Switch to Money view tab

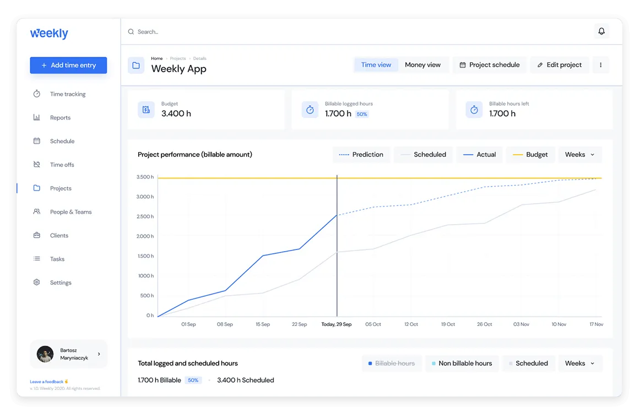423,65
